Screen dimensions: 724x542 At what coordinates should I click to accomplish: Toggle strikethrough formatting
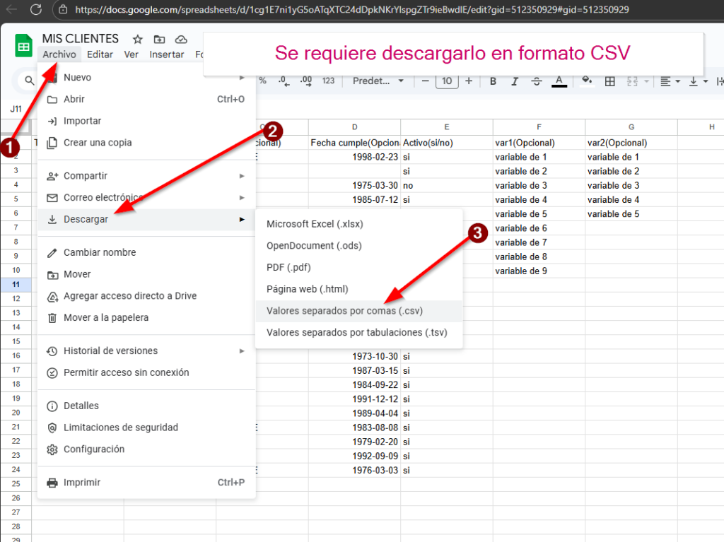point(537,81)
